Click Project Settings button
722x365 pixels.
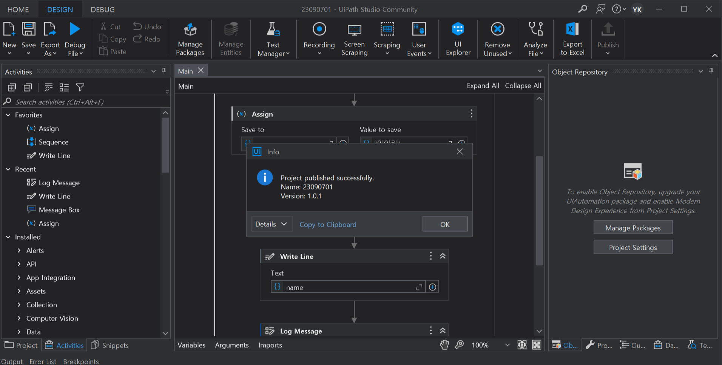[633, 247]
